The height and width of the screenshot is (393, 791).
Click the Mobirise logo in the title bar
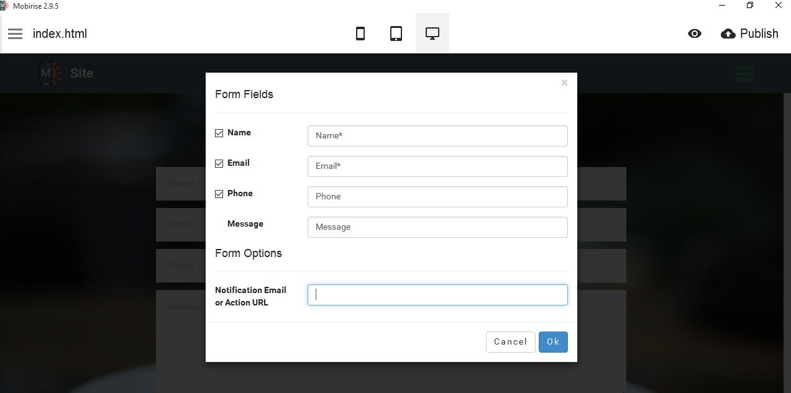5,5
